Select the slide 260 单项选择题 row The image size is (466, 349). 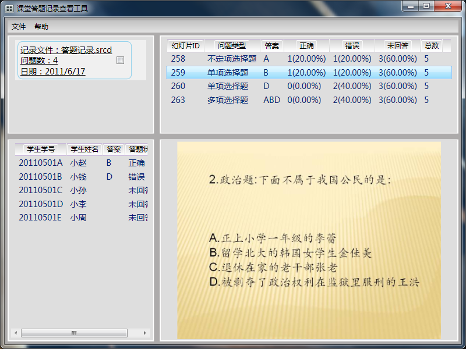(309, 86)
